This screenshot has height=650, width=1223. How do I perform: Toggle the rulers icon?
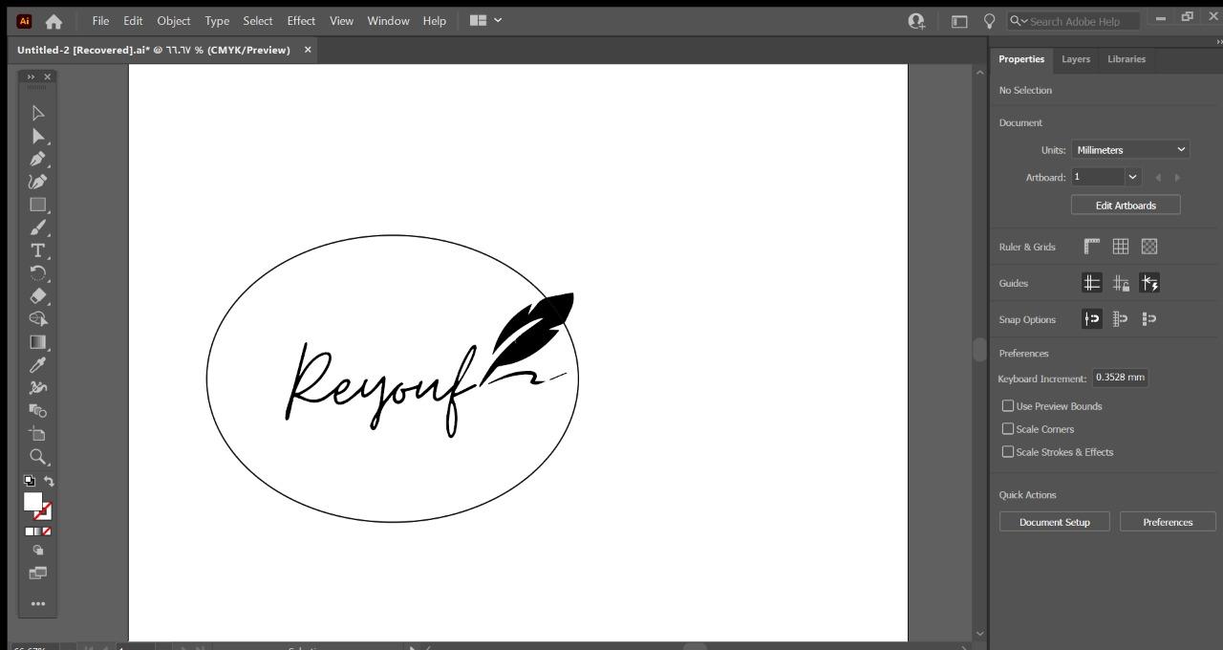pyautogui.click(x=1092, y=247)
